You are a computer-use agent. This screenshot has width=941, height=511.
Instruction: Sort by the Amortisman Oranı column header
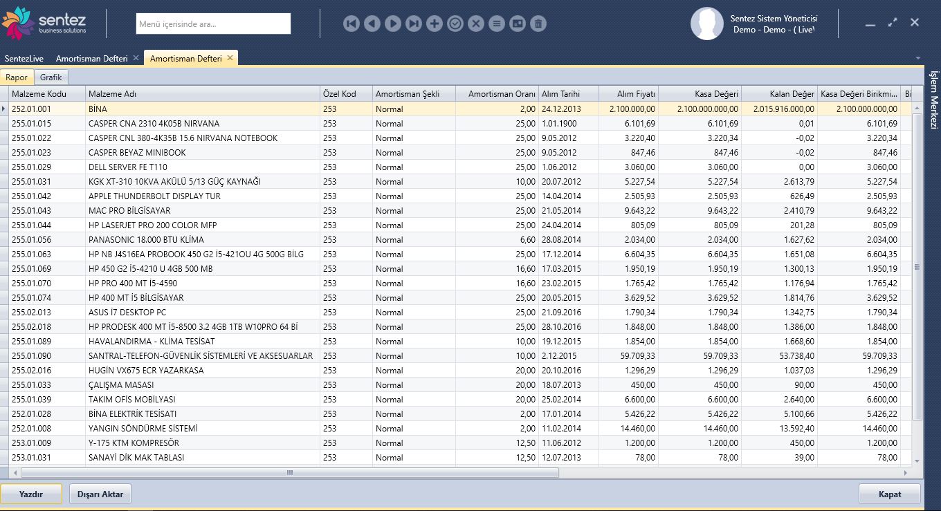497,94
